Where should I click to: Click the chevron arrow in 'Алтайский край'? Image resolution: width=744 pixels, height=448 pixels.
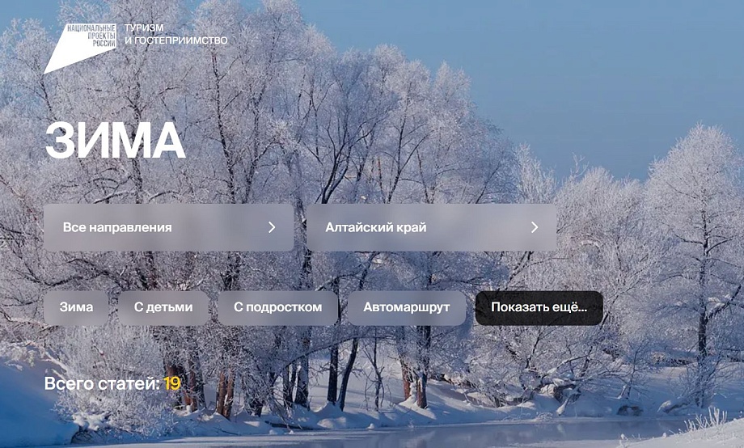(x=535, y=227)
